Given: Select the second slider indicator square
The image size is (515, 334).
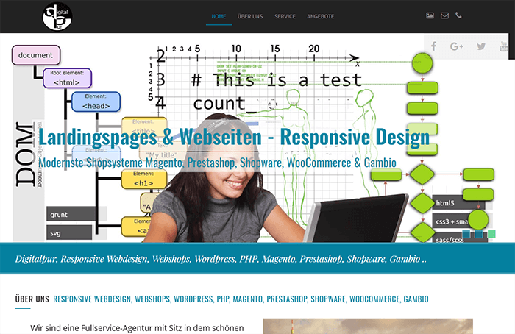Looking at the screenshot, I should [x=479, y=234].
